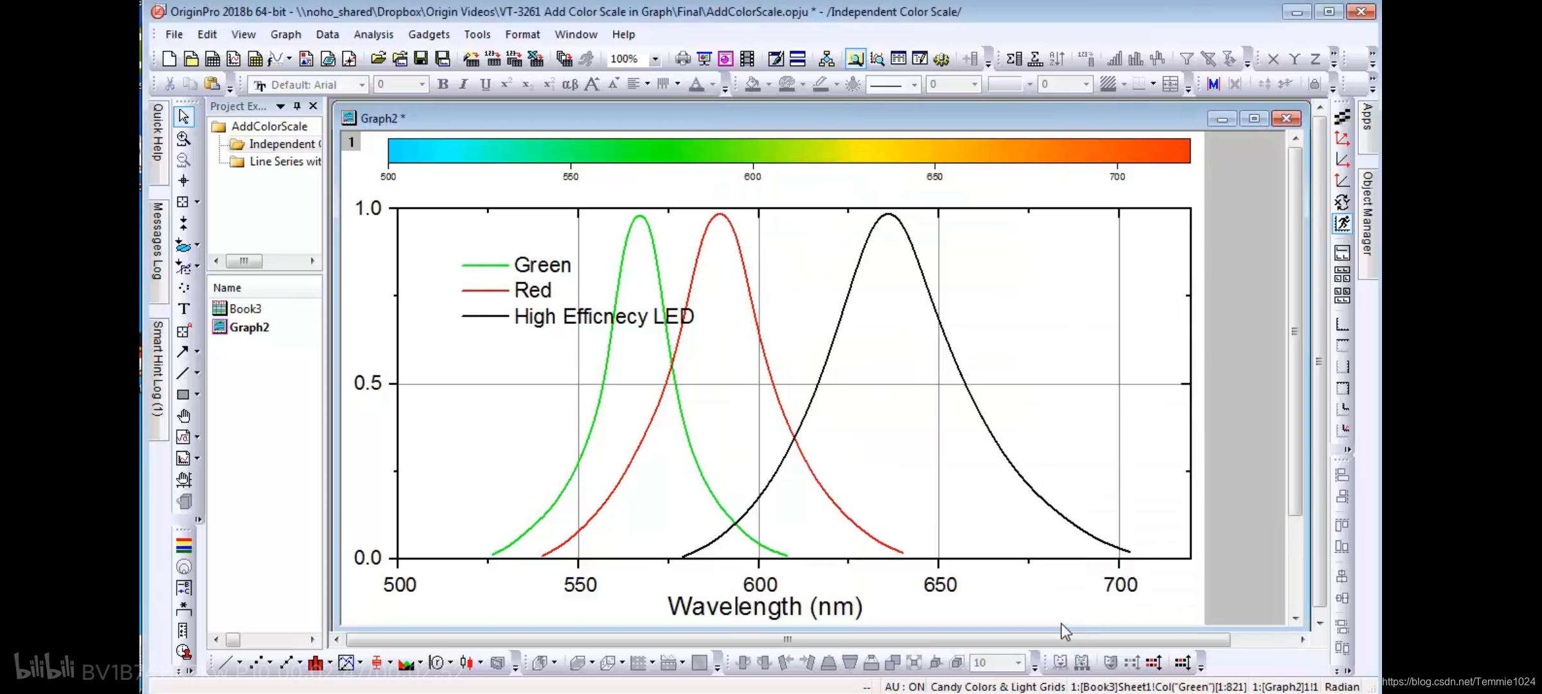
Task: Toggle Bold text formatting
Action: (x=443, y=84)
